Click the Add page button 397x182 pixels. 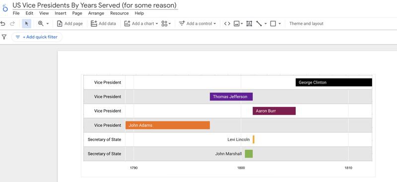[x=70, y=24]
